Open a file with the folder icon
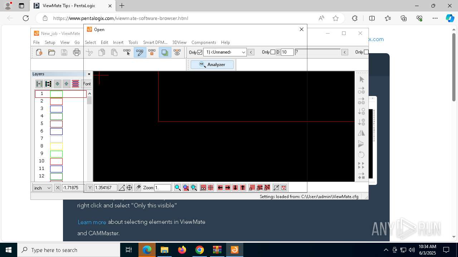The width and height of the screenshot is (458, 257). (52, 52)
